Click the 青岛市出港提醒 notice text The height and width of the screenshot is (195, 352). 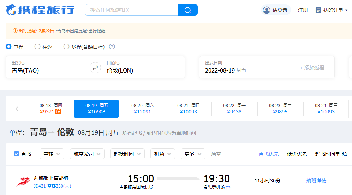[x=72, y=31]
